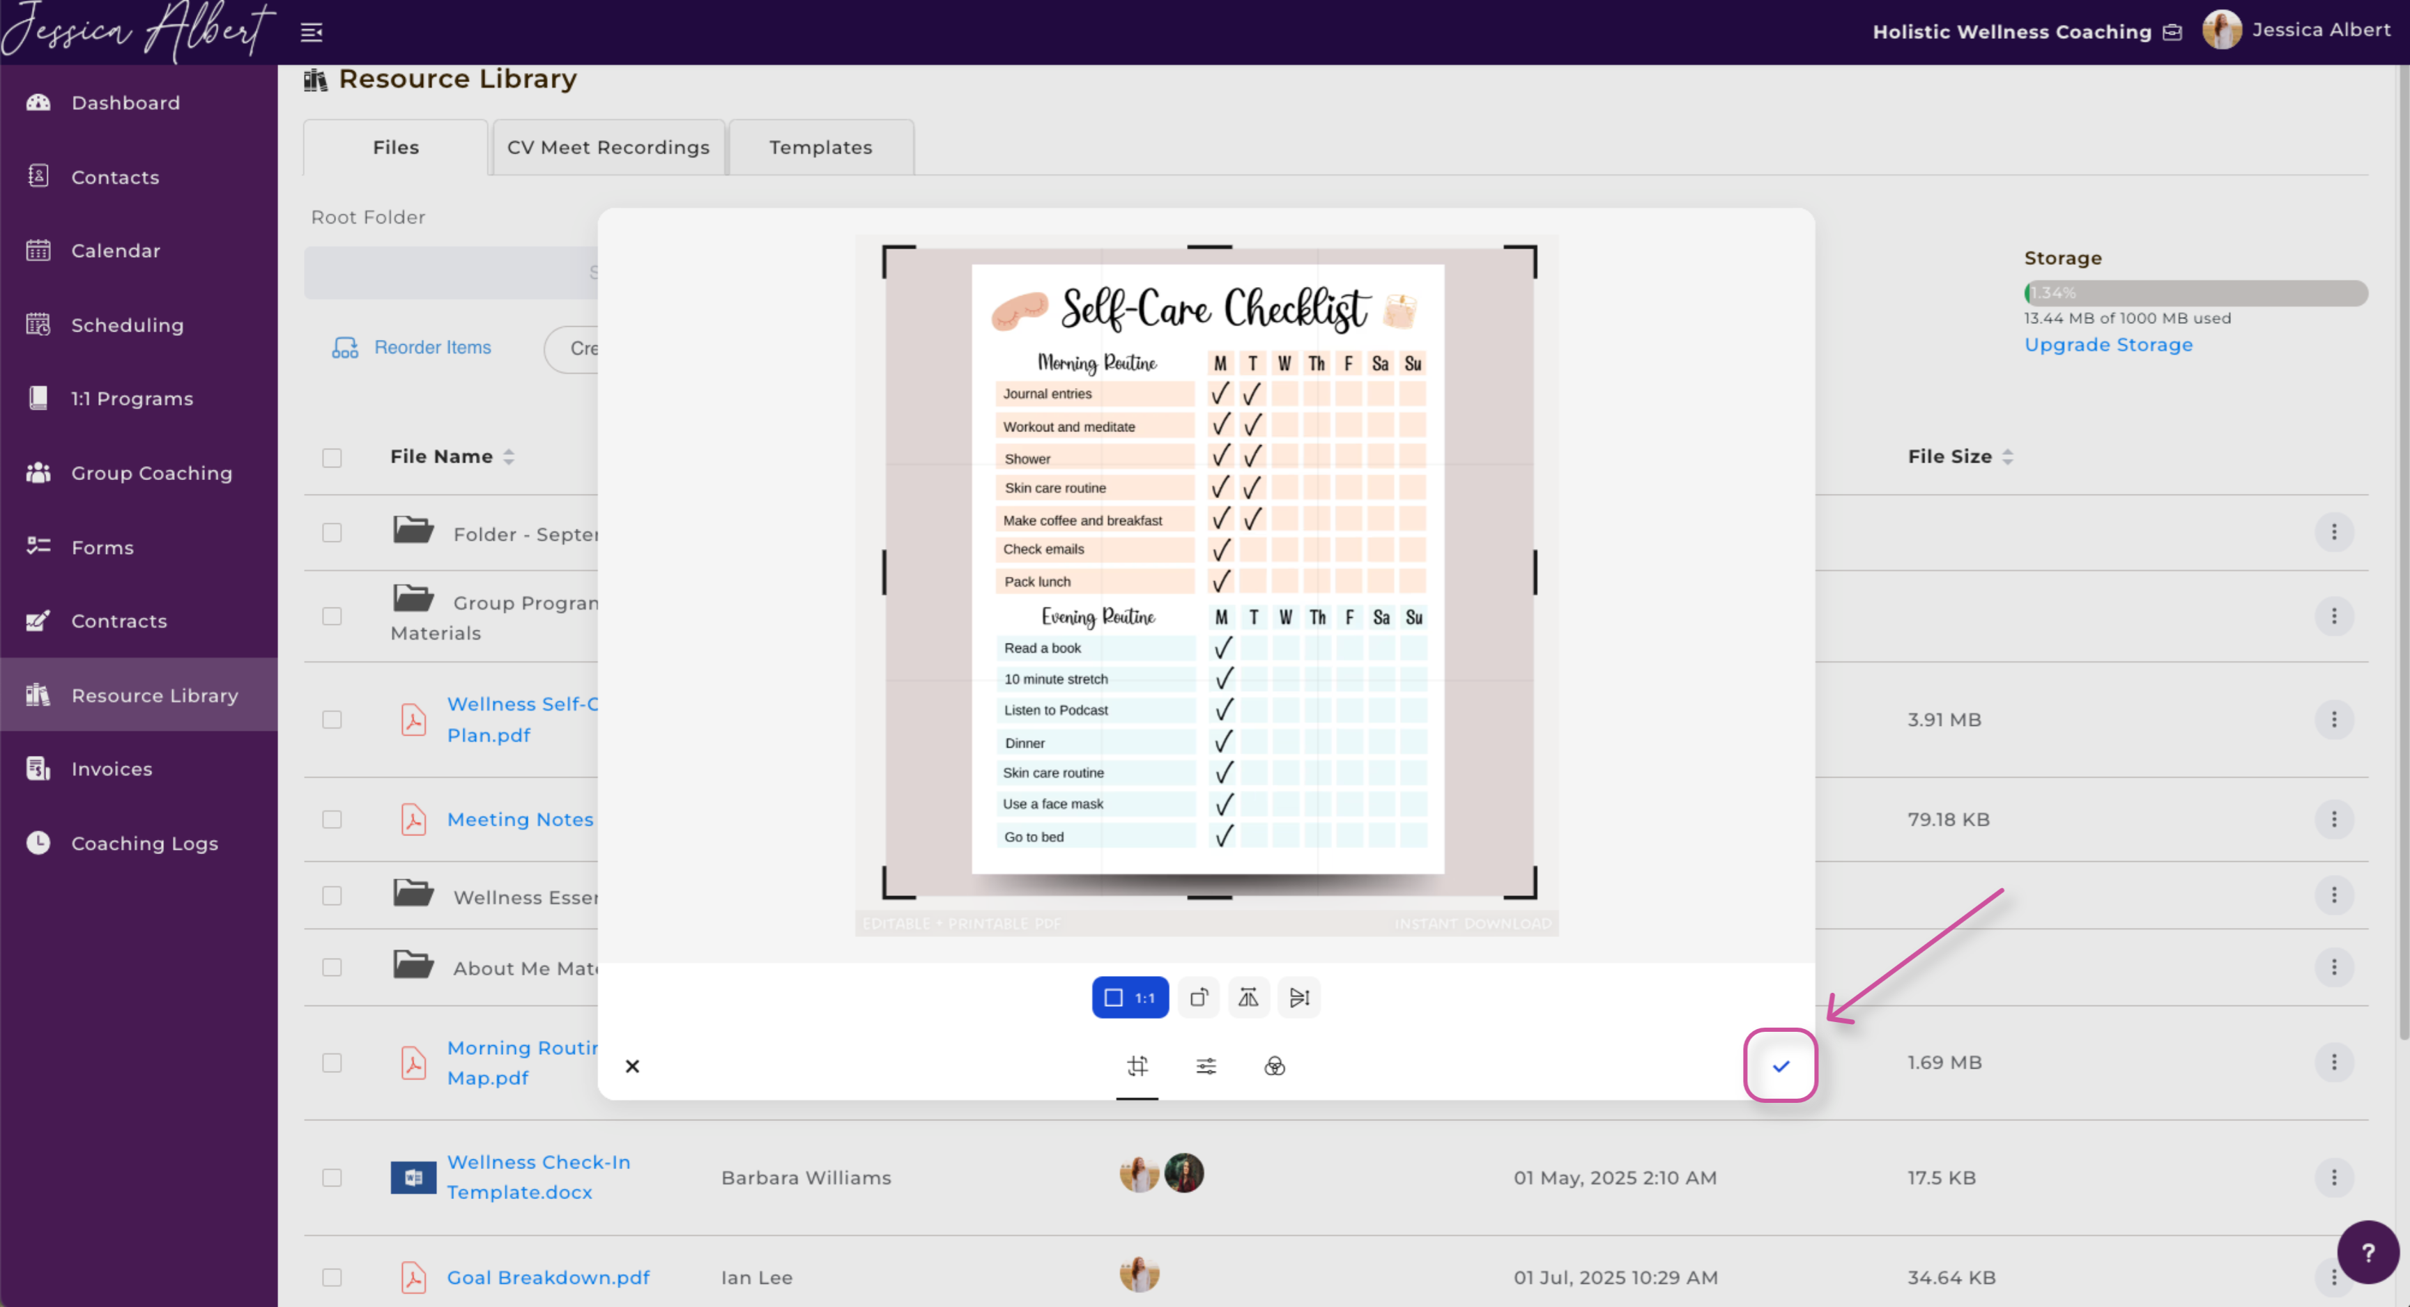Image resolution: width=2410 pixels, height=1307 pixels.
Task: Open the three-dot menu for the 3.91 MB file
Action: click(x=2333, y=719)
